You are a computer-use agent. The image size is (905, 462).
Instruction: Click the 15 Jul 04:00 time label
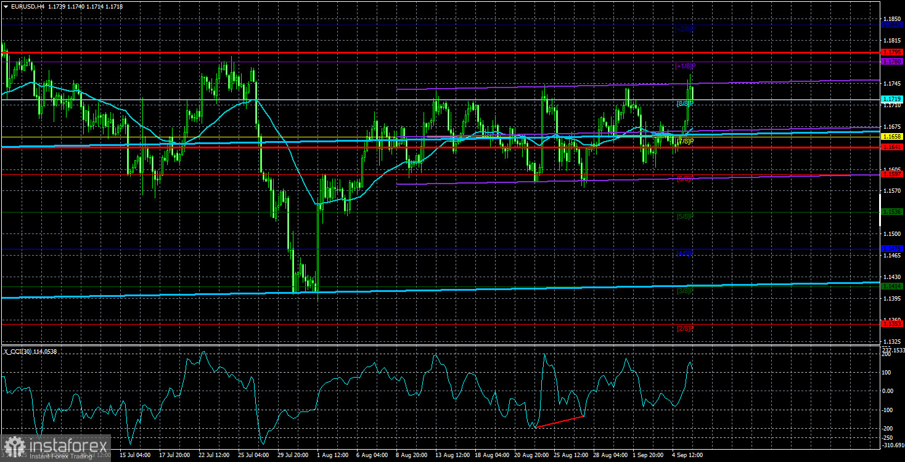click(x=134, y=456)
